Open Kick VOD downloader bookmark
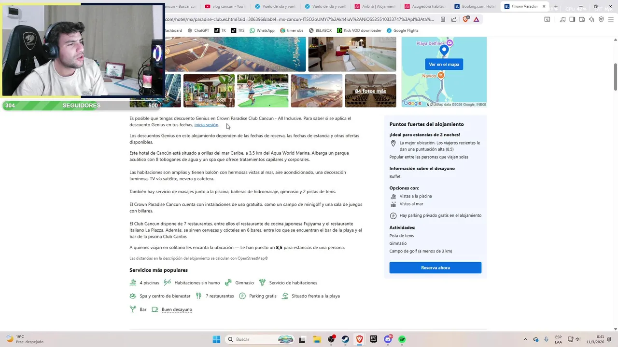Image resolution: width=618 pixels, height=347 pixels. point(359,30)
